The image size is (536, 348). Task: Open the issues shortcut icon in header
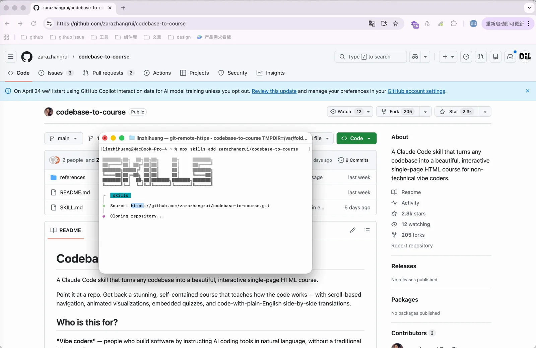[x=466, y=57]
